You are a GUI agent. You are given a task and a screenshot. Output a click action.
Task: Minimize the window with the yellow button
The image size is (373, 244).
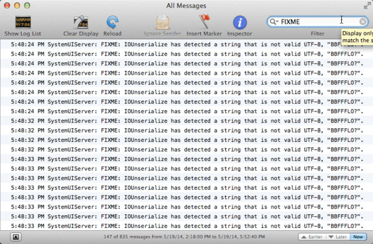[17, 5]
